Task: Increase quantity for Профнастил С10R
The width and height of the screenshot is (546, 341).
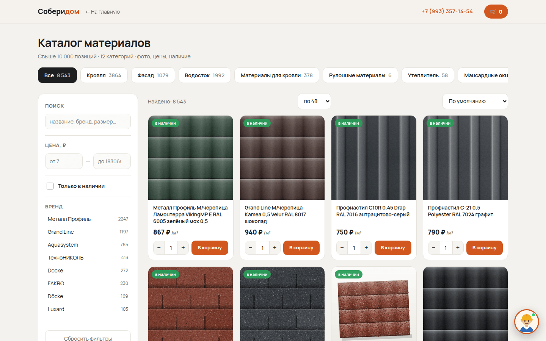Action: 366,248
